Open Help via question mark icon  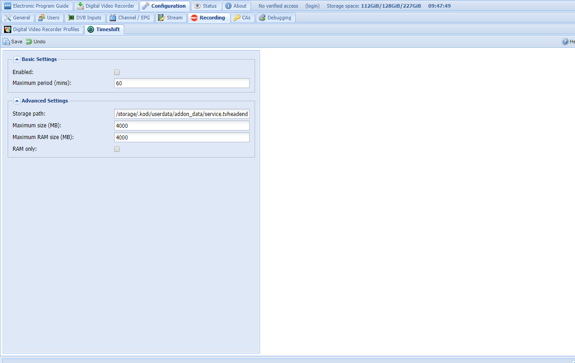click(x=565, y=42)
